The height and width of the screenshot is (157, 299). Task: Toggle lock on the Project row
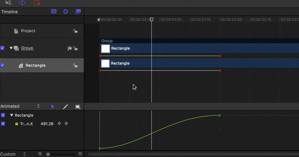[75, 31]
